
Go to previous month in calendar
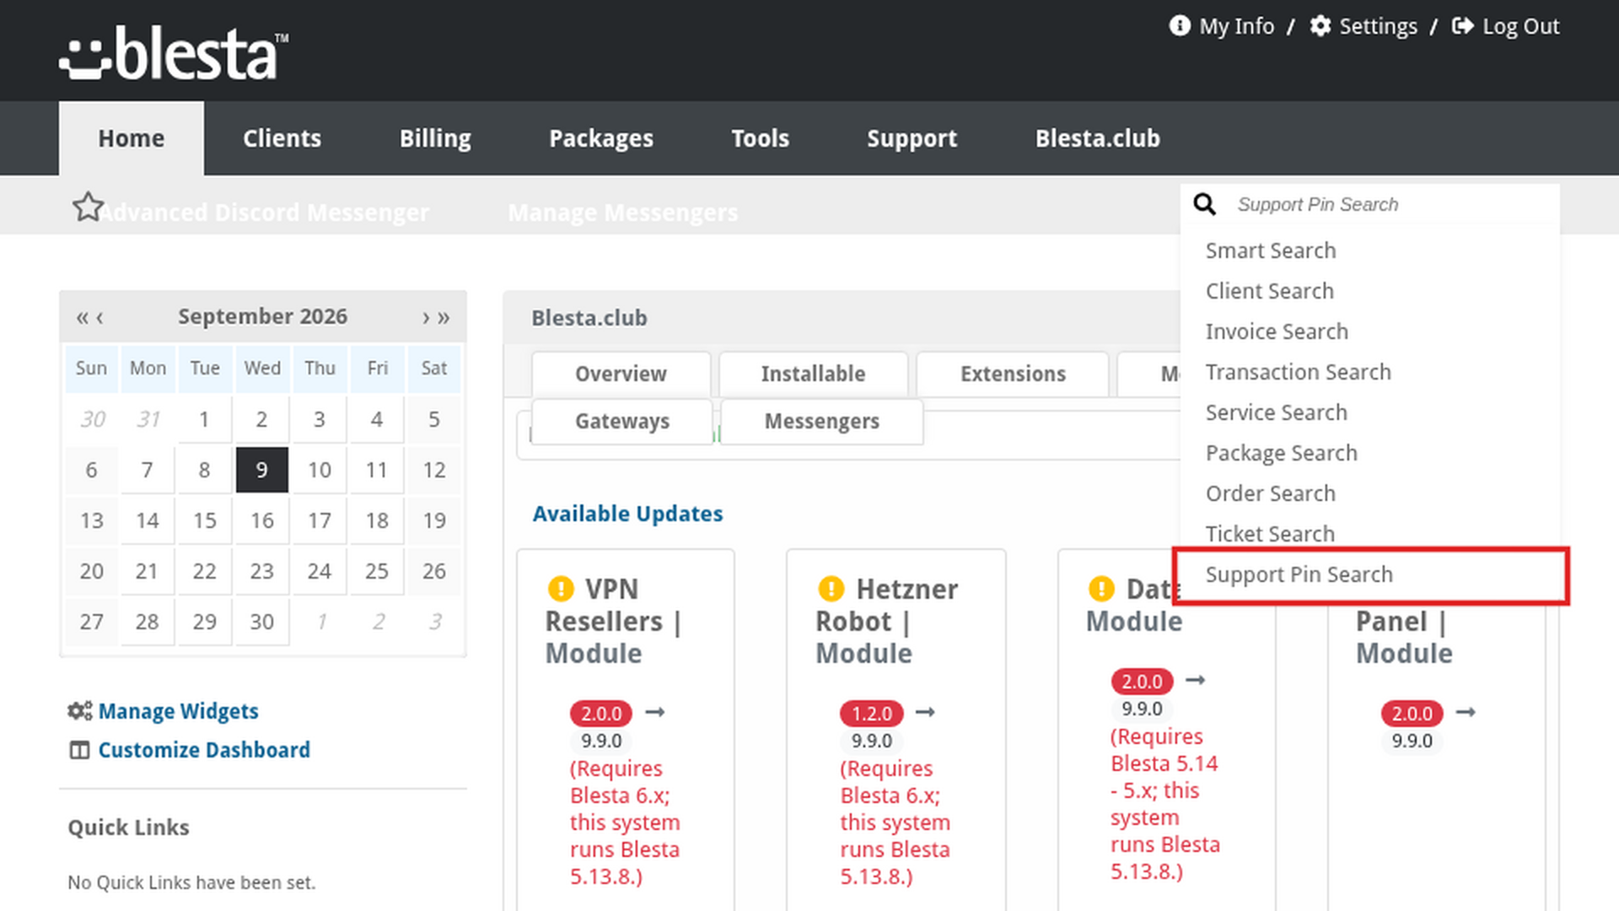tap(100, 318)
